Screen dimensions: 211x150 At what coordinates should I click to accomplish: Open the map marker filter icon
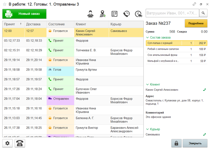[x=102, y=14]
